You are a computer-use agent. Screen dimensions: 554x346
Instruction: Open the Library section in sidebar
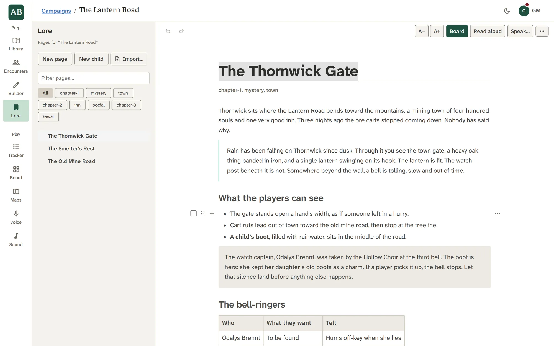pos(16,44)
